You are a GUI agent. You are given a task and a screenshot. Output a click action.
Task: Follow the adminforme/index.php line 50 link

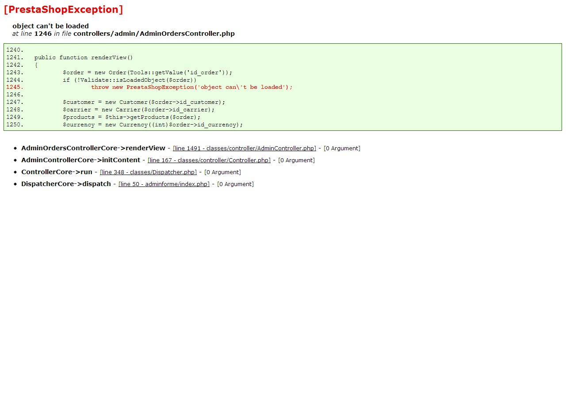[164, 184]
